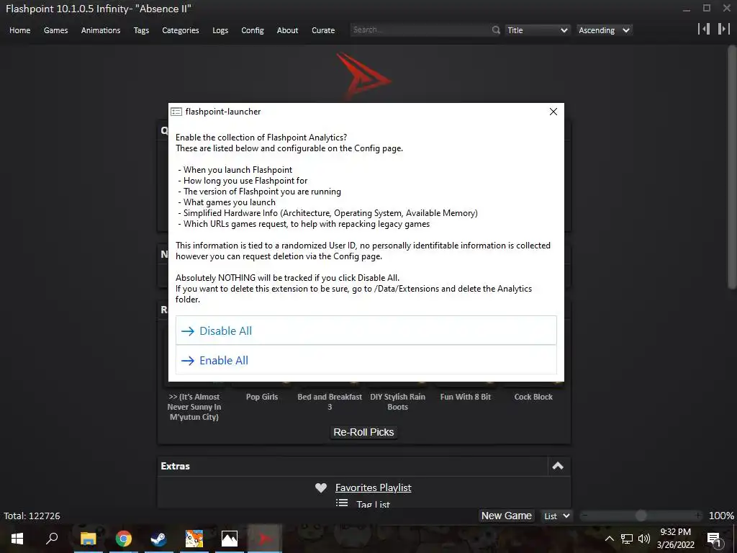Open the Home menu item
This screenshot has height=553, width=737.
[19, 30]
